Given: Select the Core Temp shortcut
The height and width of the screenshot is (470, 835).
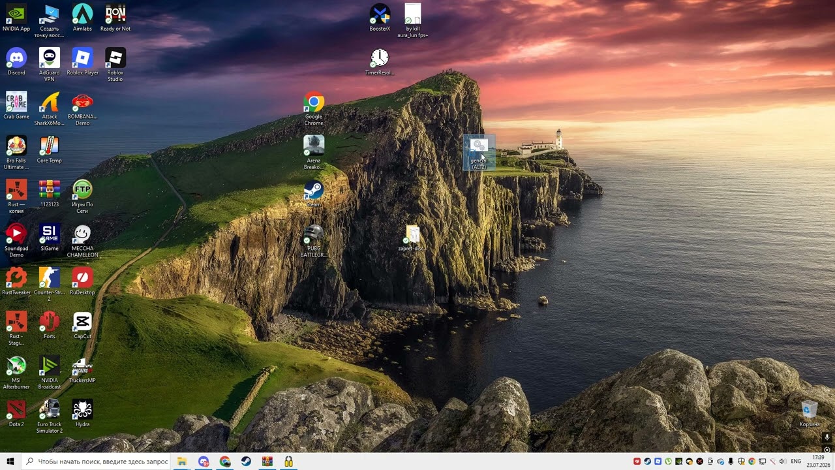Looking at the screenshot, I should click(x=50, y=149).
